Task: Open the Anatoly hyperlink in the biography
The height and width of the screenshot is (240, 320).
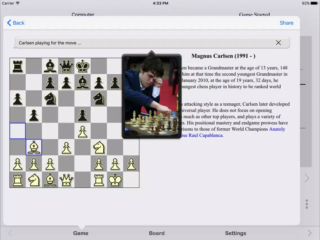Action: 277,129
